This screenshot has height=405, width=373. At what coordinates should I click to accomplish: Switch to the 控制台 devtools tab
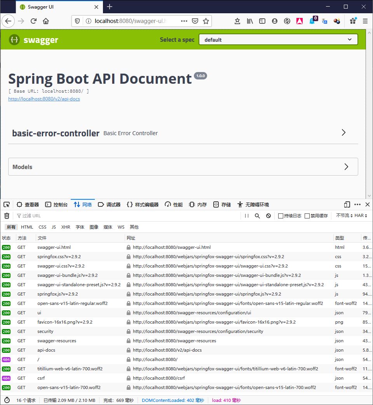coord(55,204)
